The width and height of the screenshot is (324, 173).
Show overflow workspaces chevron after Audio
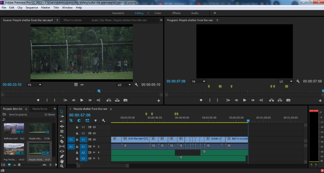[x=215, y=13]
